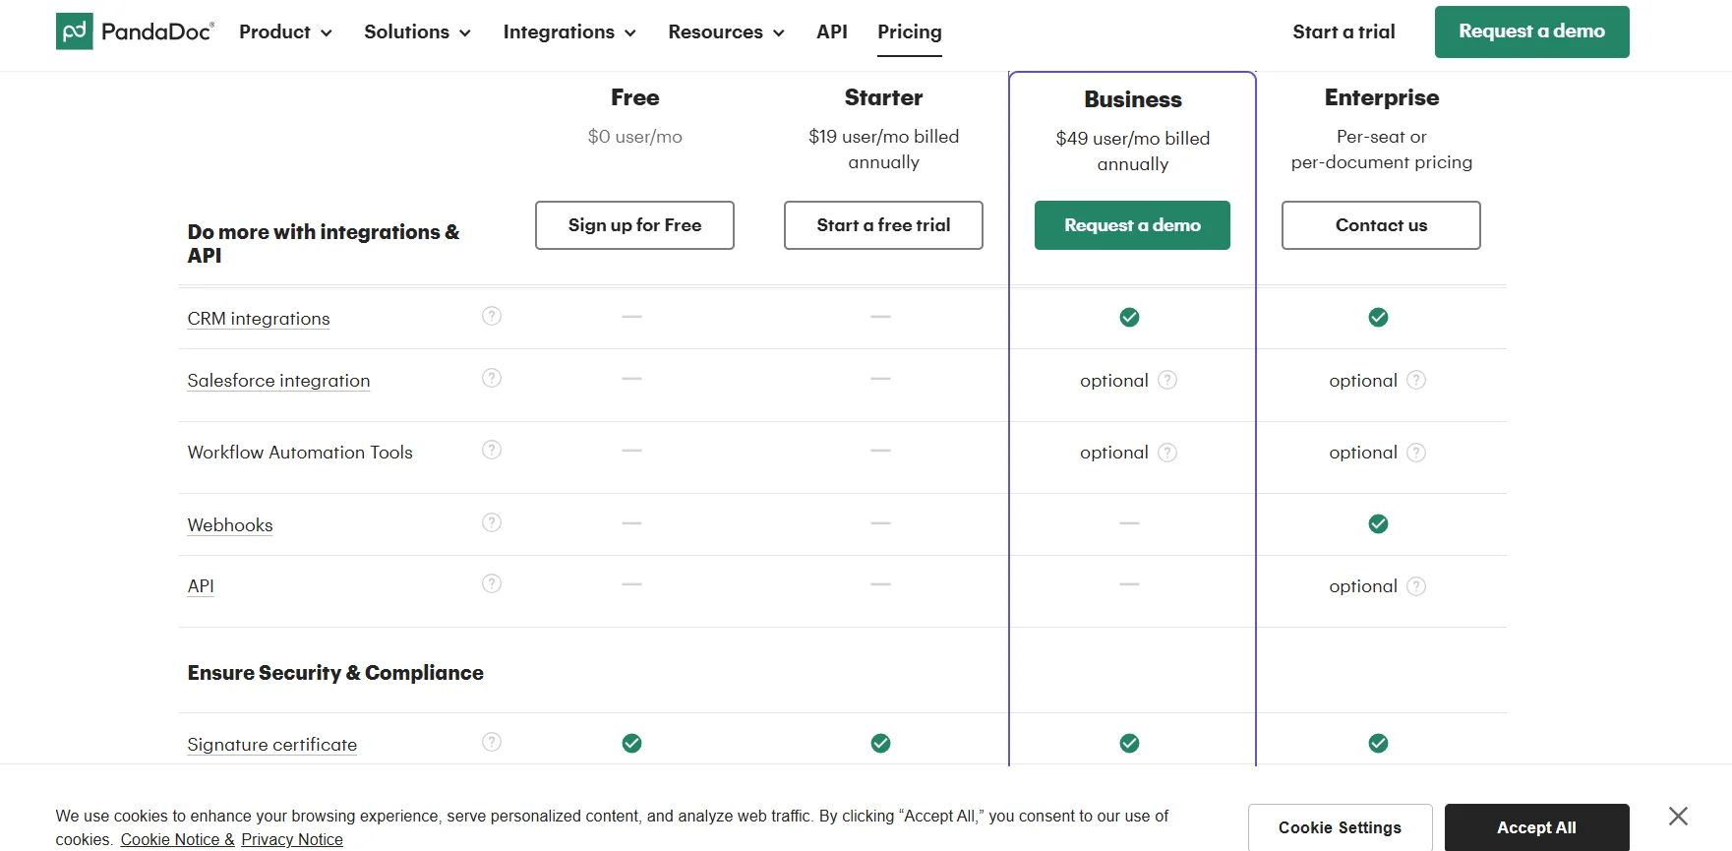
Task: Go to the Pricing page tab
Action: 909,31
